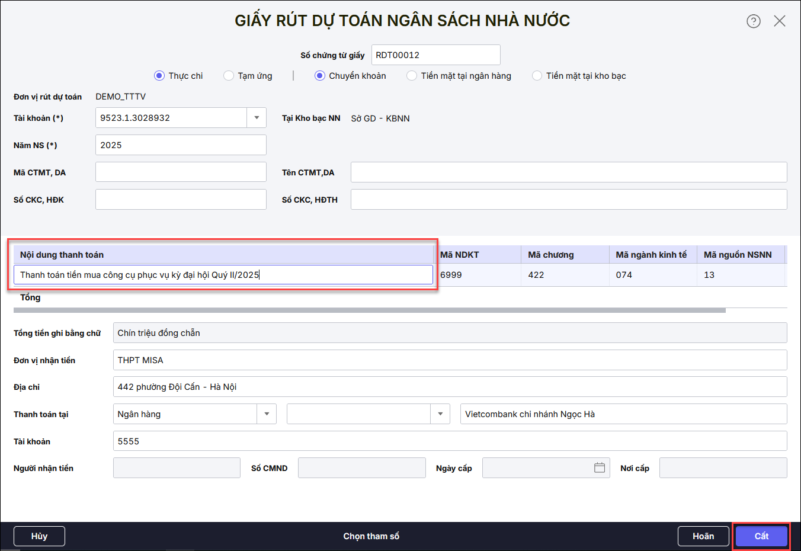Image resolution: width=801 pixels, height=551 pixels.
Task: Focus the Năm NS year input
Action: [x=180, y=145]
